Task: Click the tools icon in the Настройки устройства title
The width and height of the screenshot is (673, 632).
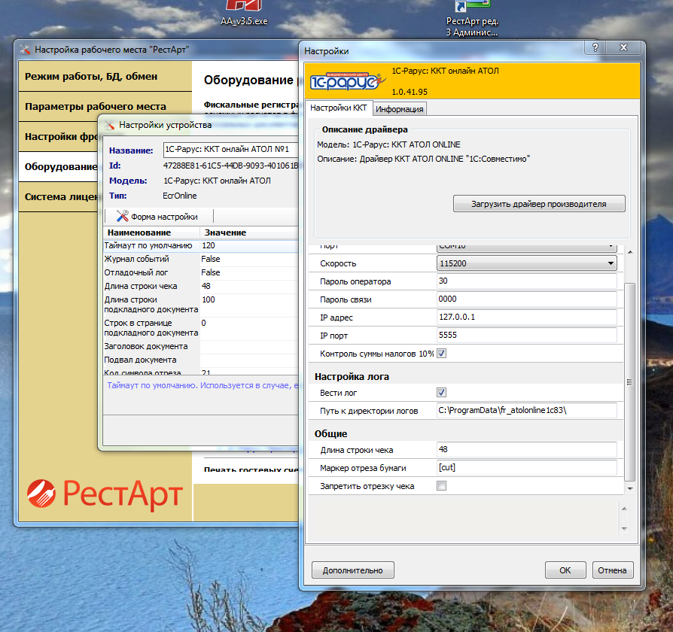Action: 109,125
